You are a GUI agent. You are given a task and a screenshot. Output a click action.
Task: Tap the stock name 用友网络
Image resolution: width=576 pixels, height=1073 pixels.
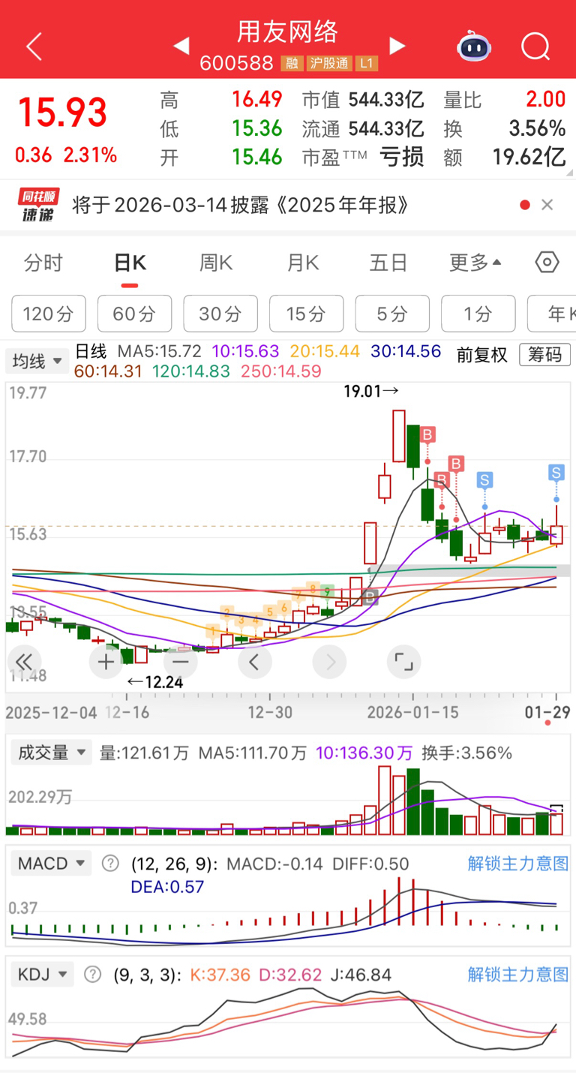(x=289, y=32)
